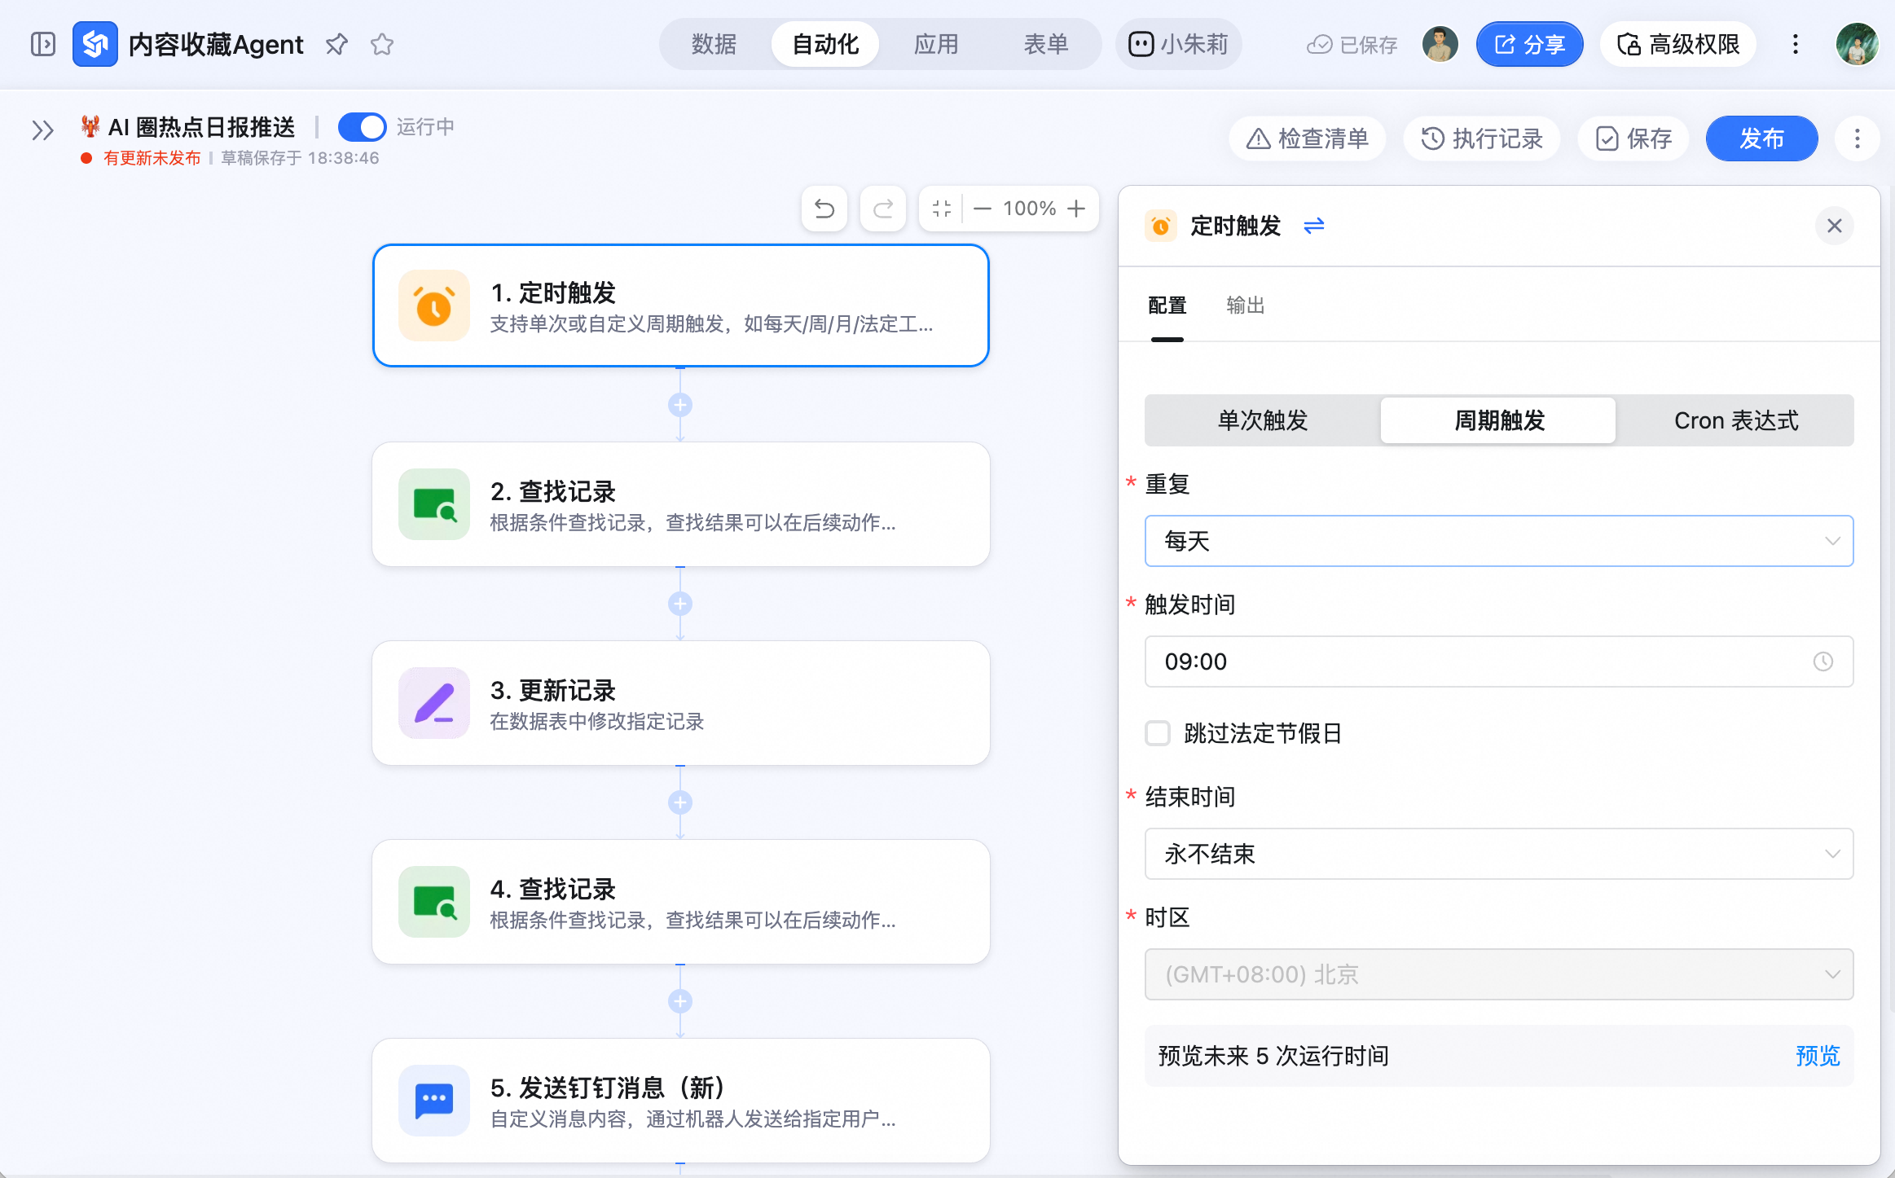The image size is (1895, 1178).
Task: Open the 结束时间 dropdown showing 永不结束
Action: coord(1499,854)
